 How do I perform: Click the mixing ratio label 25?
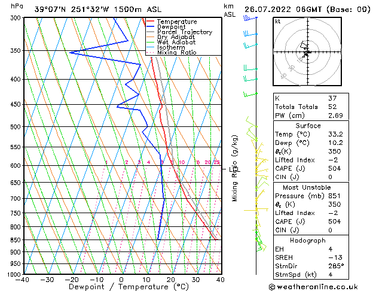click(216, 162)
